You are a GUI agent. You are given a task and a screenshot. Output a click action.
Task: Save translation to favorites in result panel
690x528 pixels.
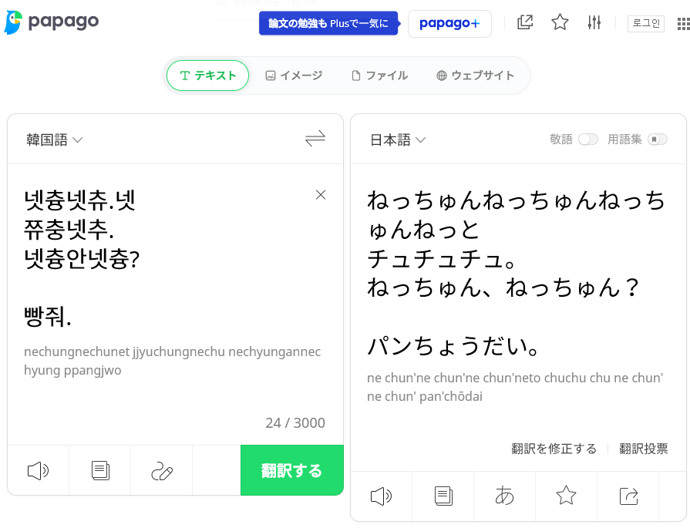(566, 496)
